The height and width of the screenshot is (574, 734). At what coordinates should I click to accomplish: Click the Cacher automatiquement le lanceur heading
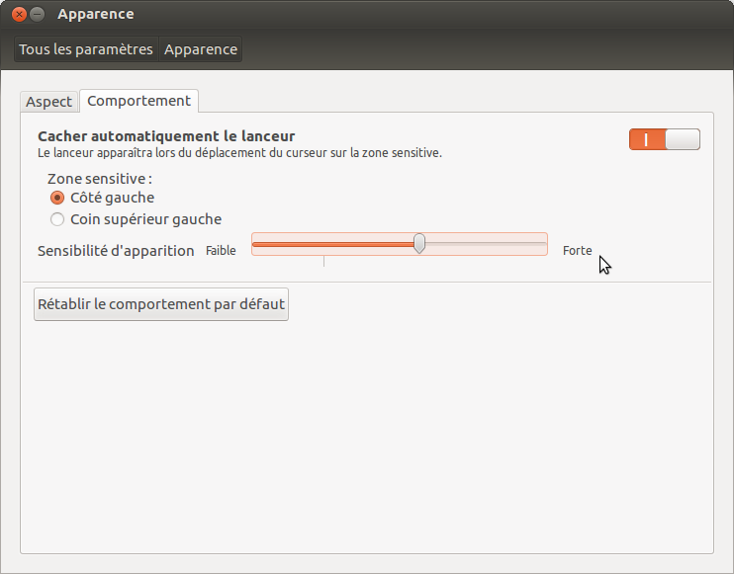[x=166, y=136]
